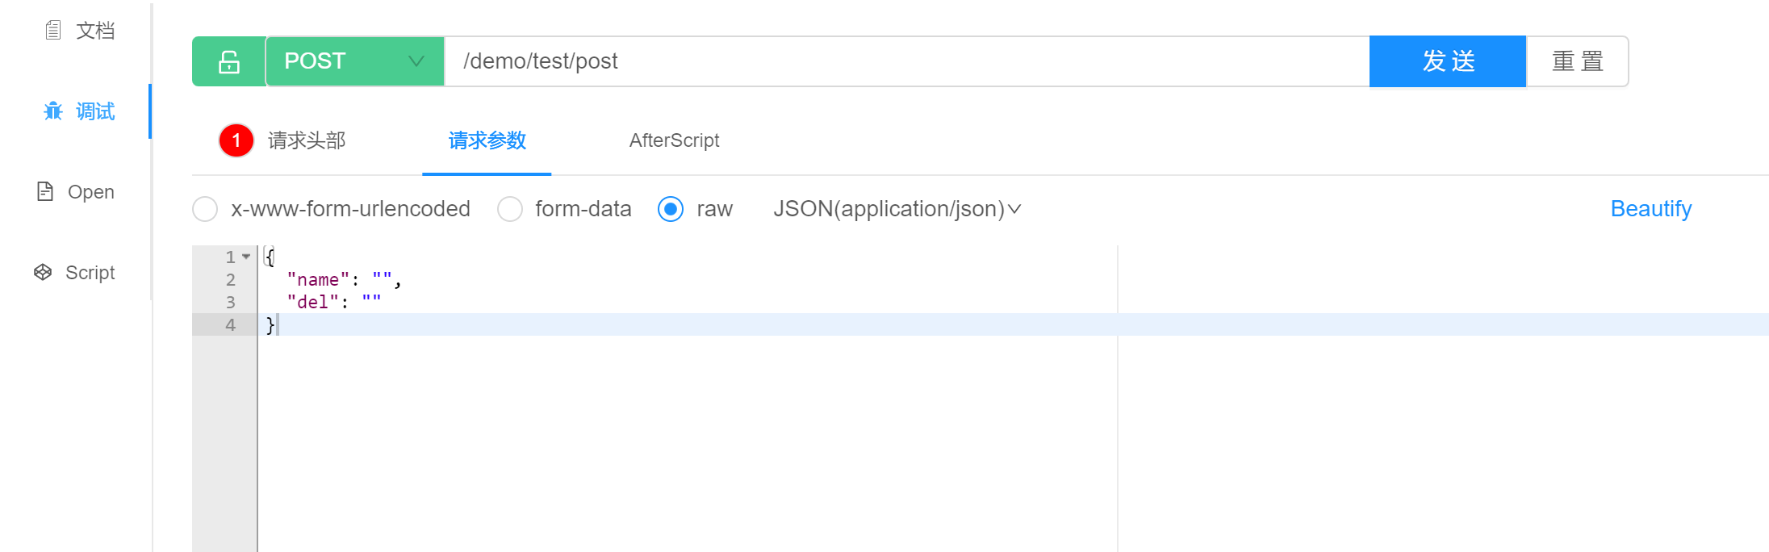Click the 重置 reset button
This screenshot has width=1769, height=552.
pyautogui.click(x=1577, y=61)
